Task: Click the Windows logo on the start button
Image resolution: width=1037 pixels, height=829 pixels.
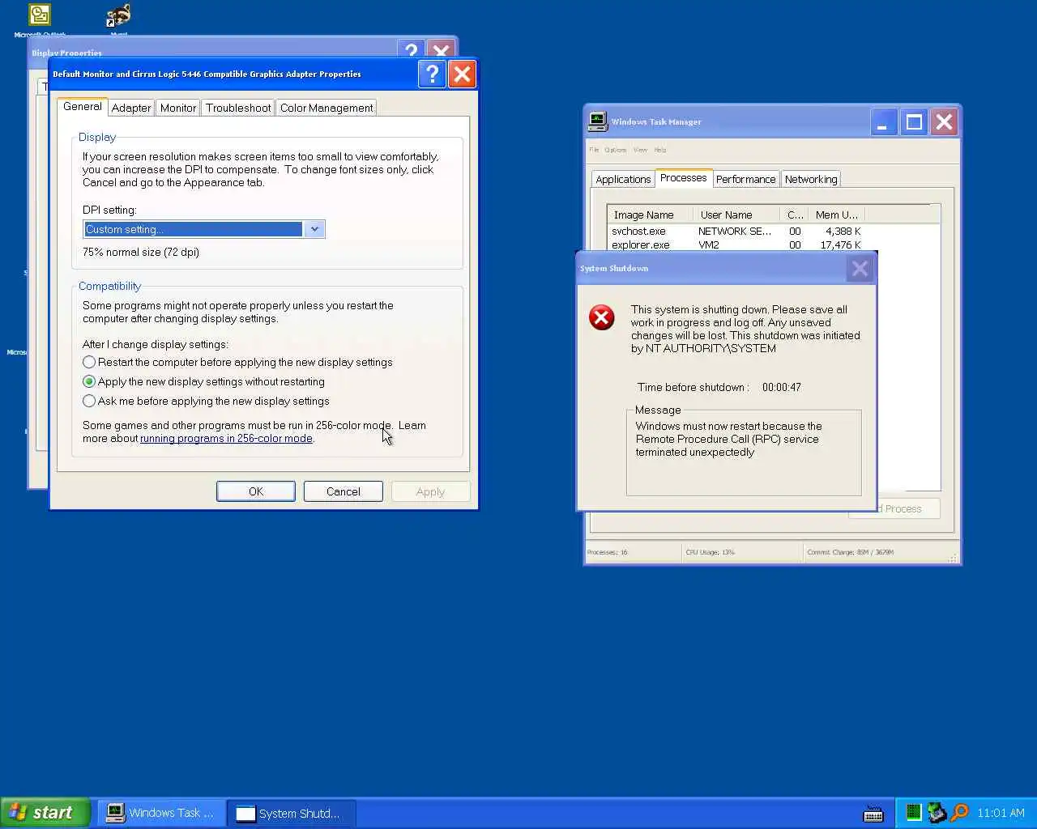Action: tap(18, 812)
